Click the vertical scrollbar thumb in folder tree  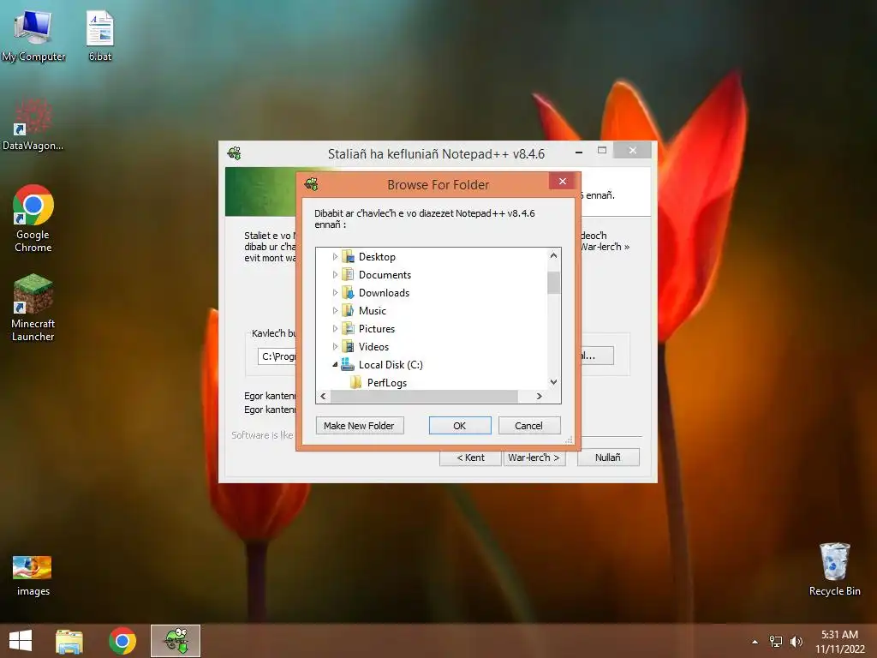[554, 282]
